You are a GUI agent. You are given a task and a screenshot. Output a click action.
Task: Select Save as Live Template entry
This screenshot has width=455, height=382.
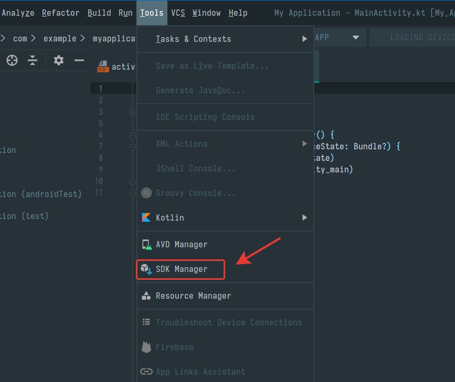pyautogui.click(x=226, y=66)
